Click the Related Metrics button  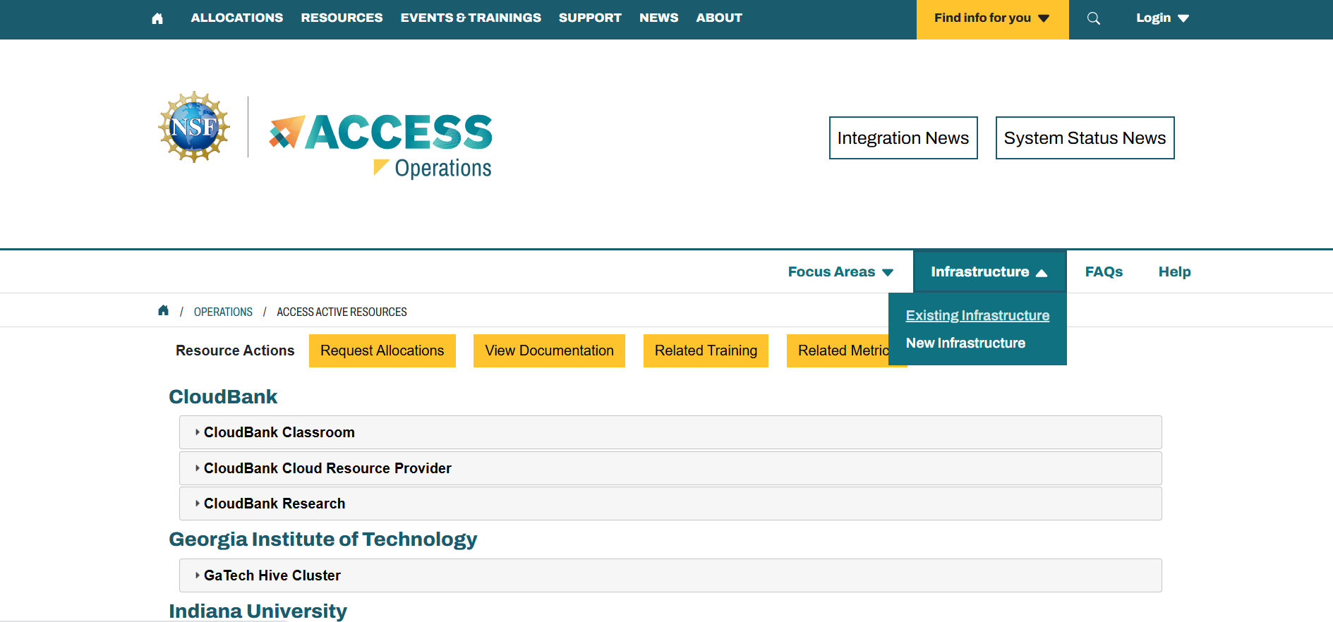click(x=838, y=350)
